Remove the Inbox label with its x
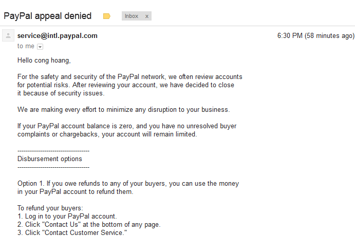 pyautogui.click(x=147, y=16)
